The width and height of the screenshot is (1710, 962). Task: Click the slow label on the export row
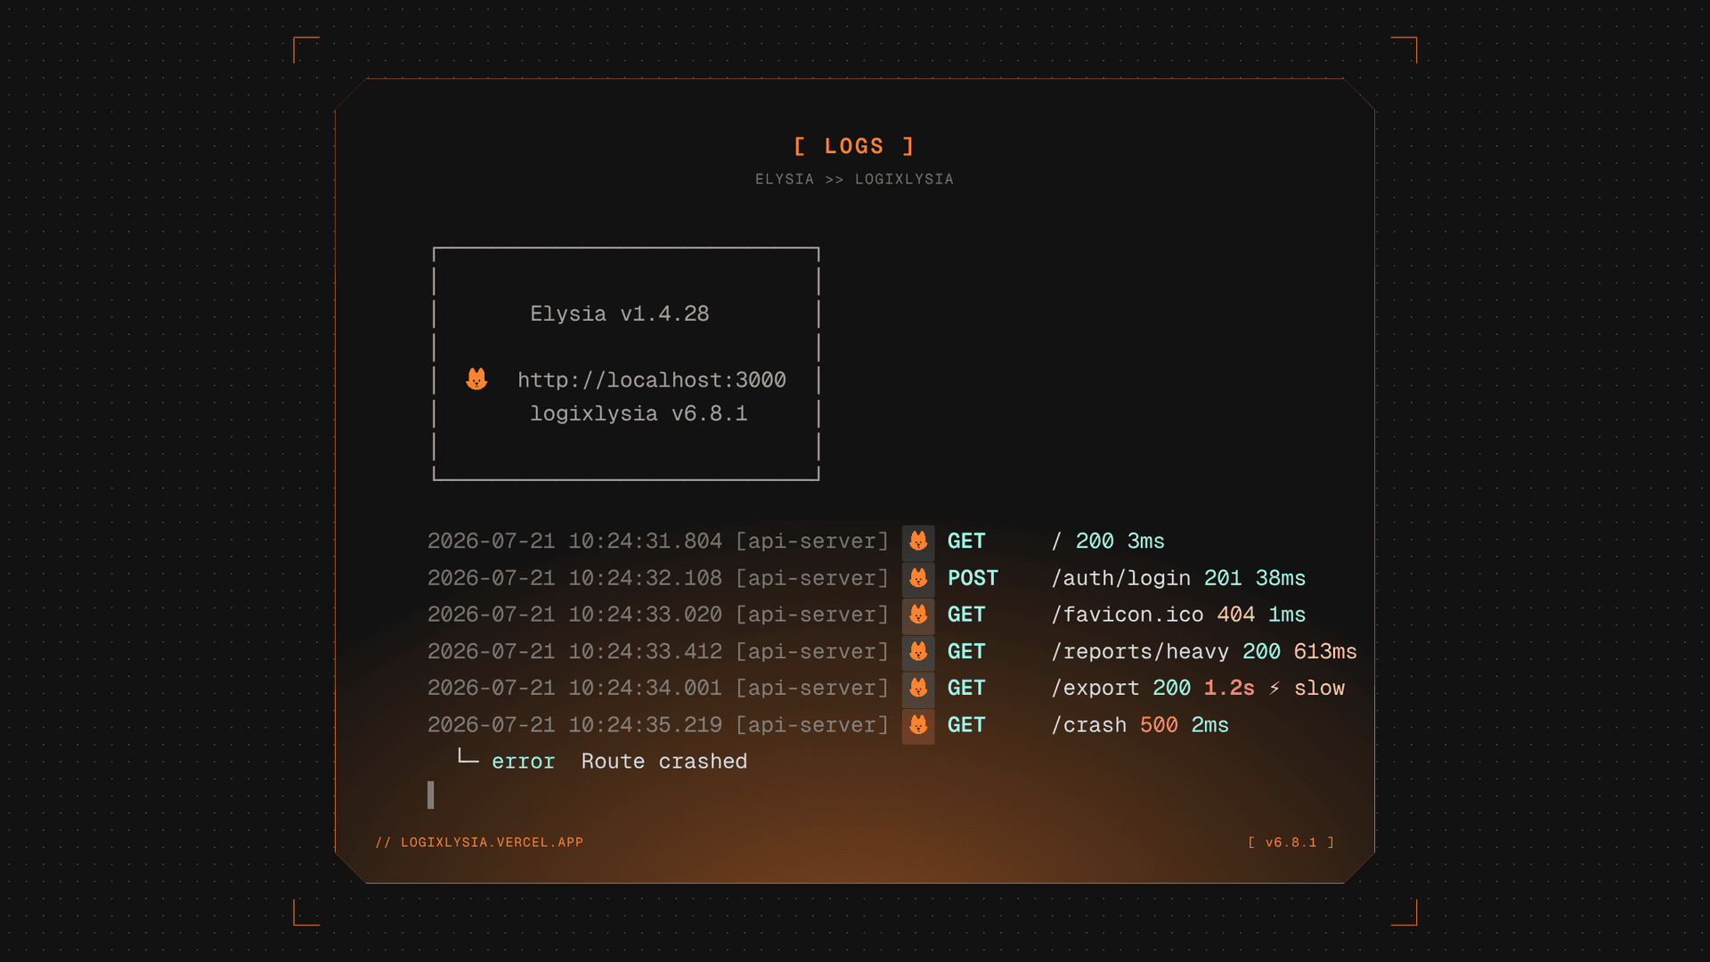[x=1319, y=689]
